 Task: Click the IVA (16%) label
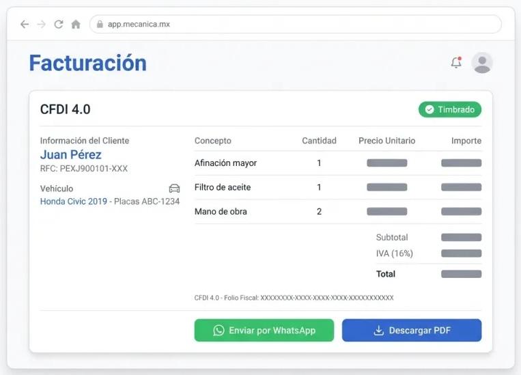coord(395,253)
